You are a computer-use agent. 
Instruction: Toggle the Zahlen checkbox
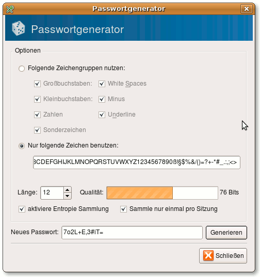[x=37, y=115]
